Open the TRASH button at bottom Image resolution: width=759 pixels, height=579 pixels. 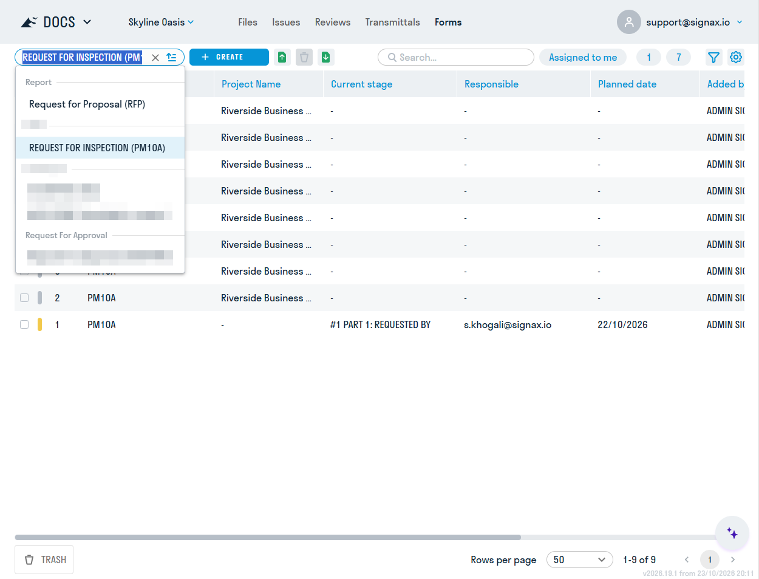44,560
